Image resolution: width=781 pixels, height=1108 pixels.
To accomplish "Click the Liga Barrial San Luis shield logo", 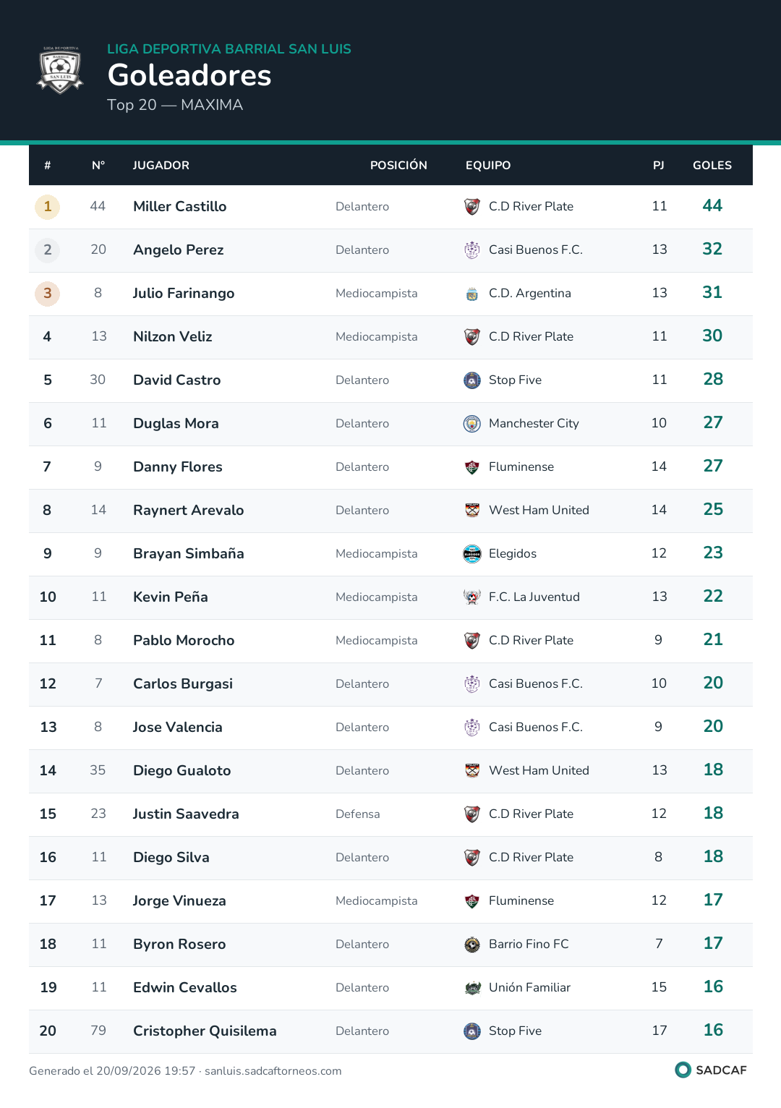I will click(61, 70).
